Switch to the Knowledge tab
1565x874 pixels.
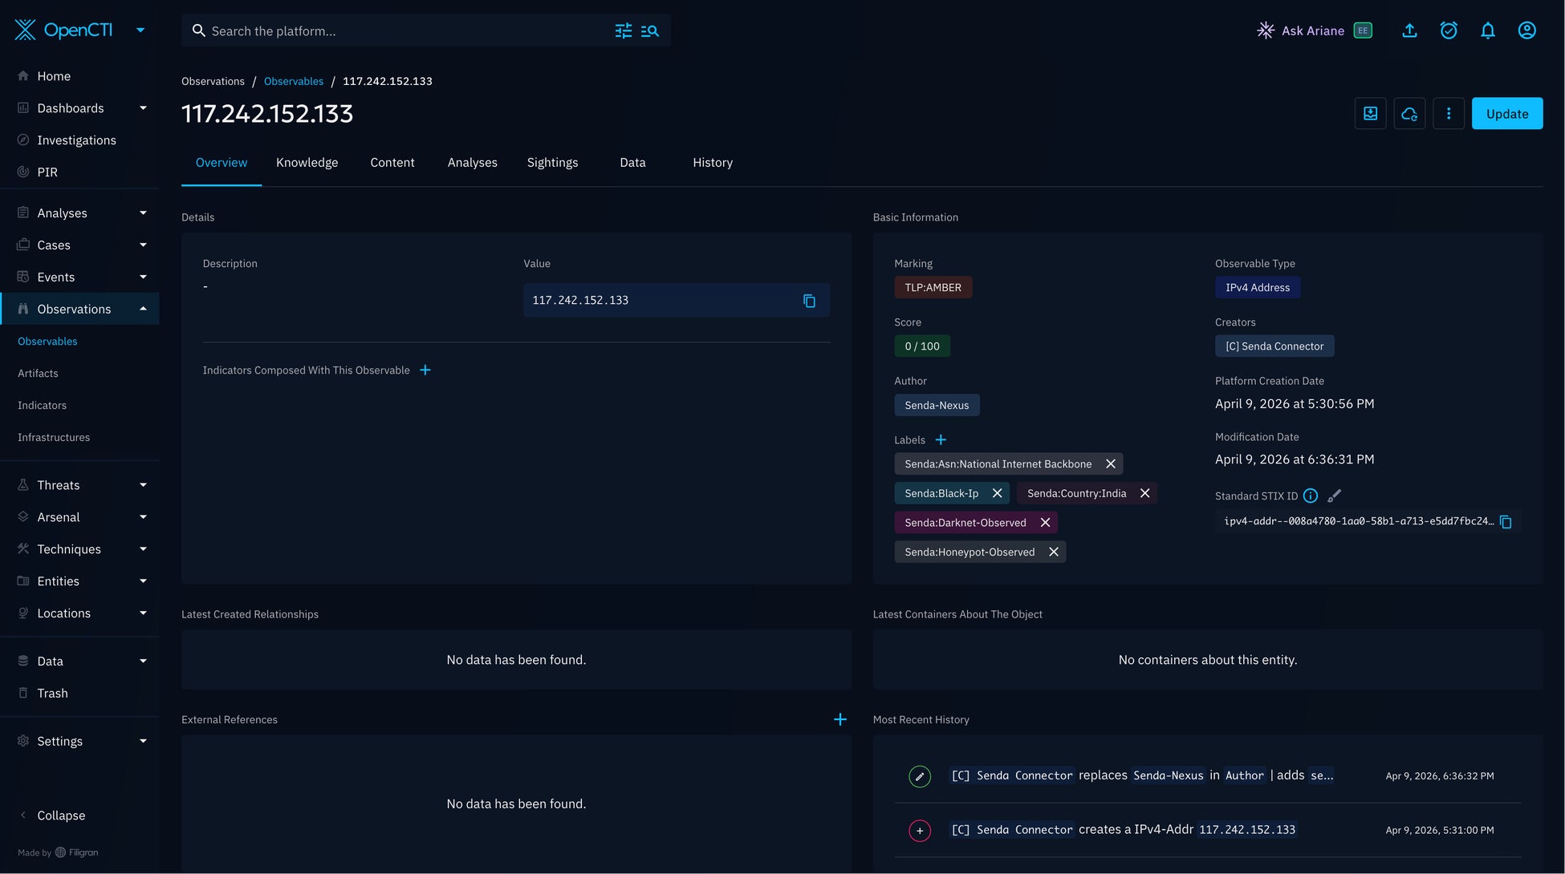(307, 163)
